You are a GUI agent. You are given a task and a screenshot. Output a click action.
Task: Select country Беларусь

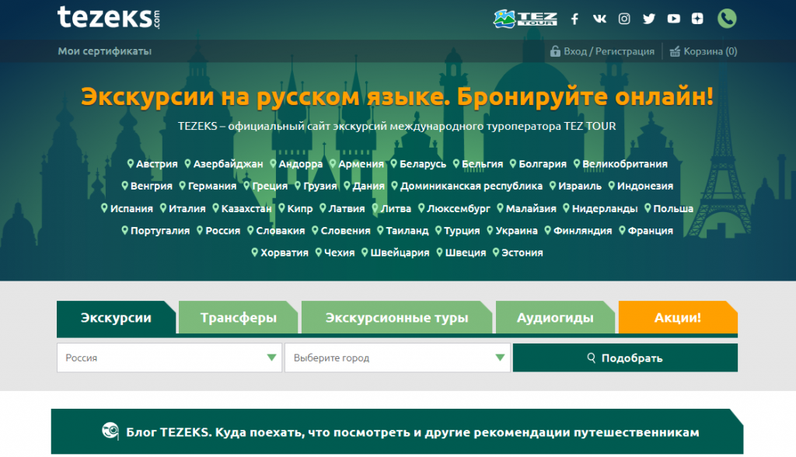pos(423,164)
